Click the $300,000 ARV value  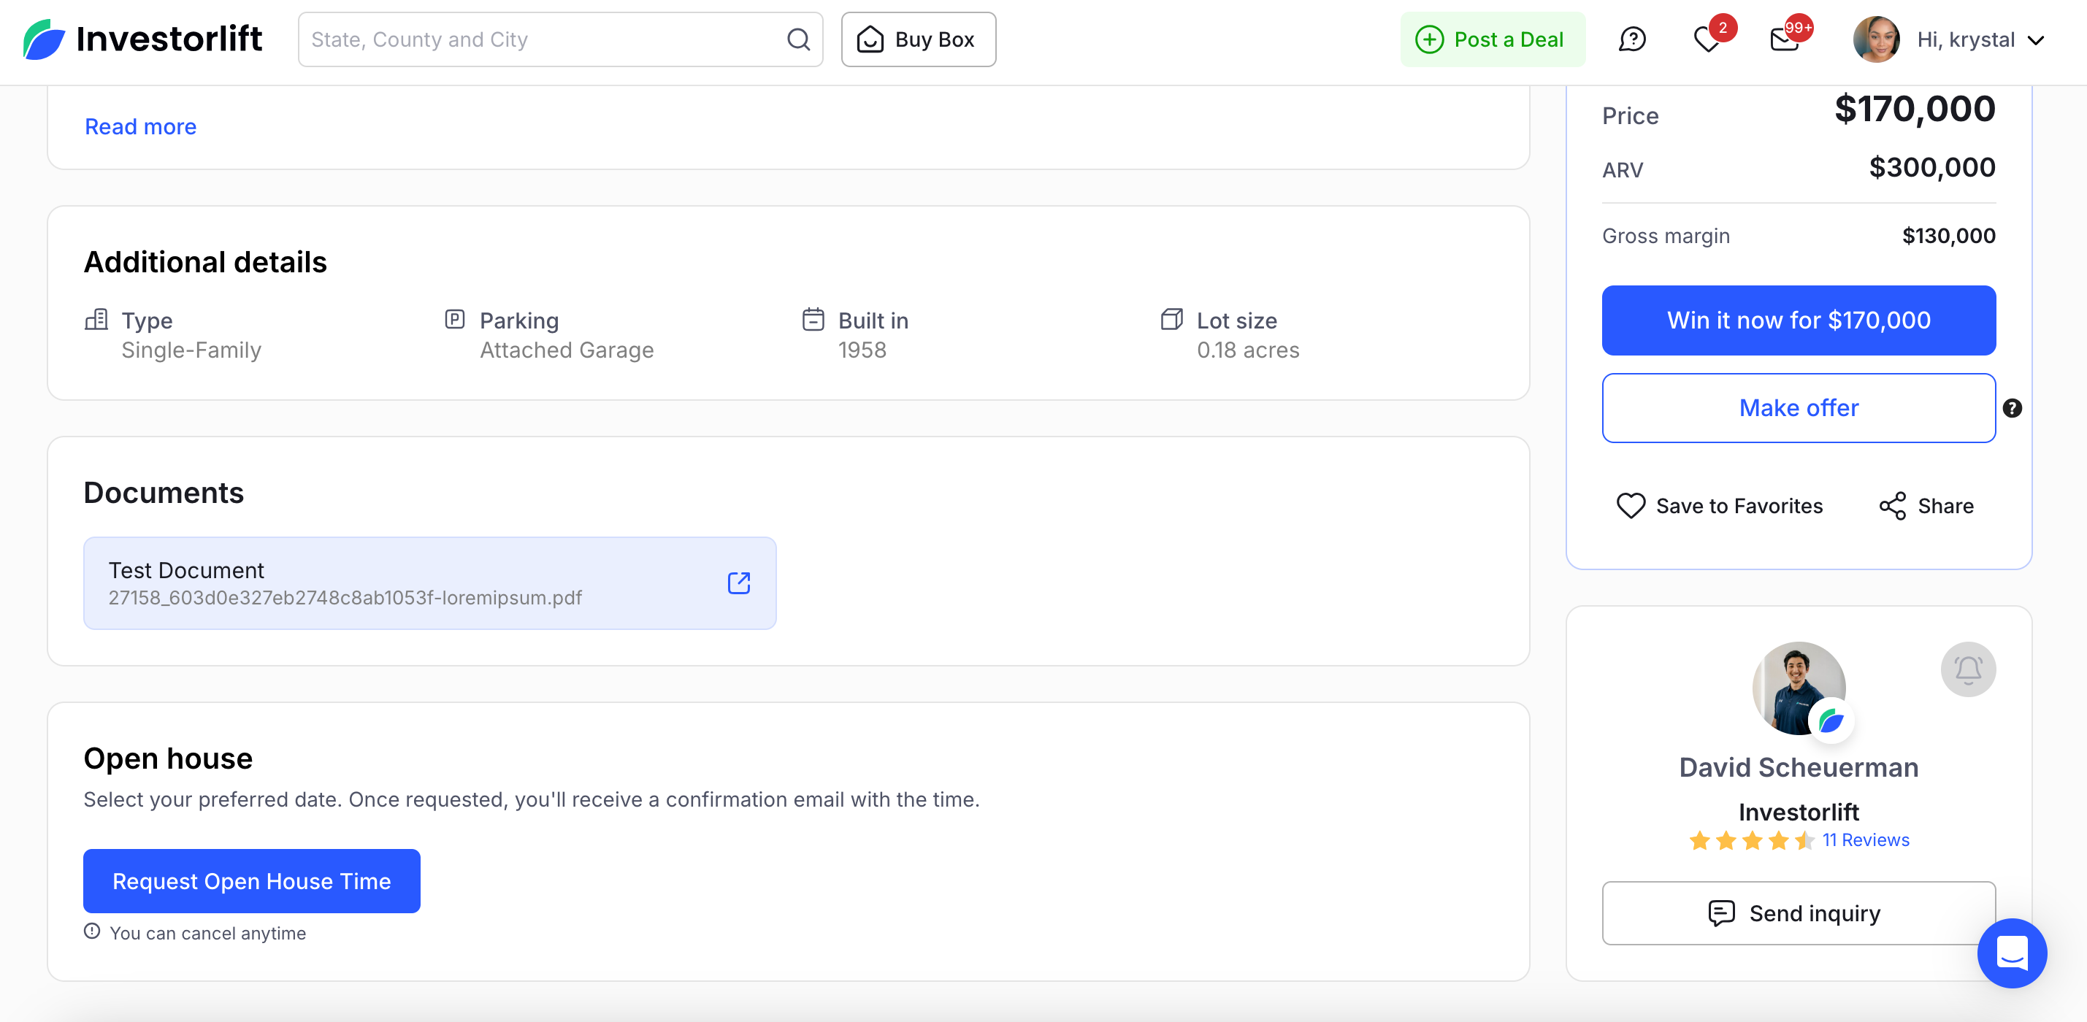(1931, 167)
